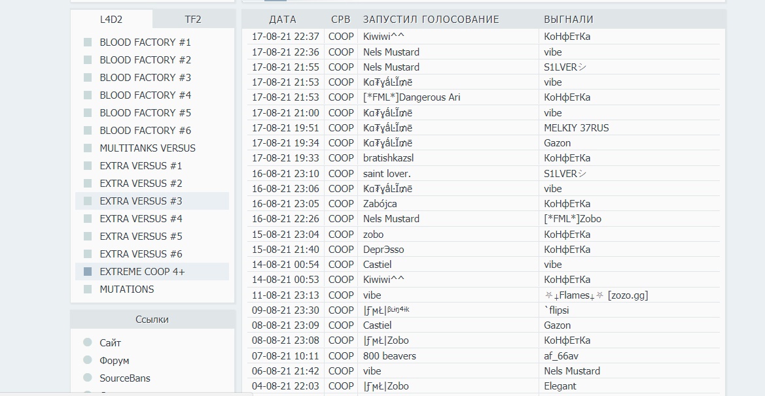Viewport: 765px width, 396px height.
Task: Click the dark square beside EXTREME COOP 4+
Action: click(88, 272)
